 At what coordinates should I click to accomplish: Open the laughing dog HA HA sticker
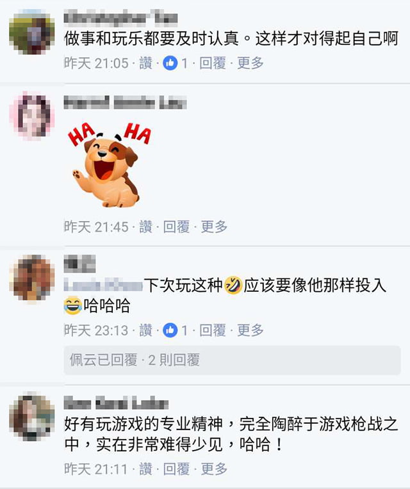coord(109,164)
